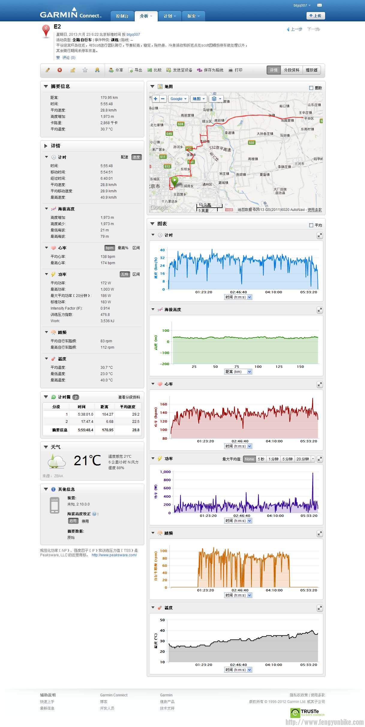
Task: Switch to the 分段资料 splits view
Action: click(292, 70)
